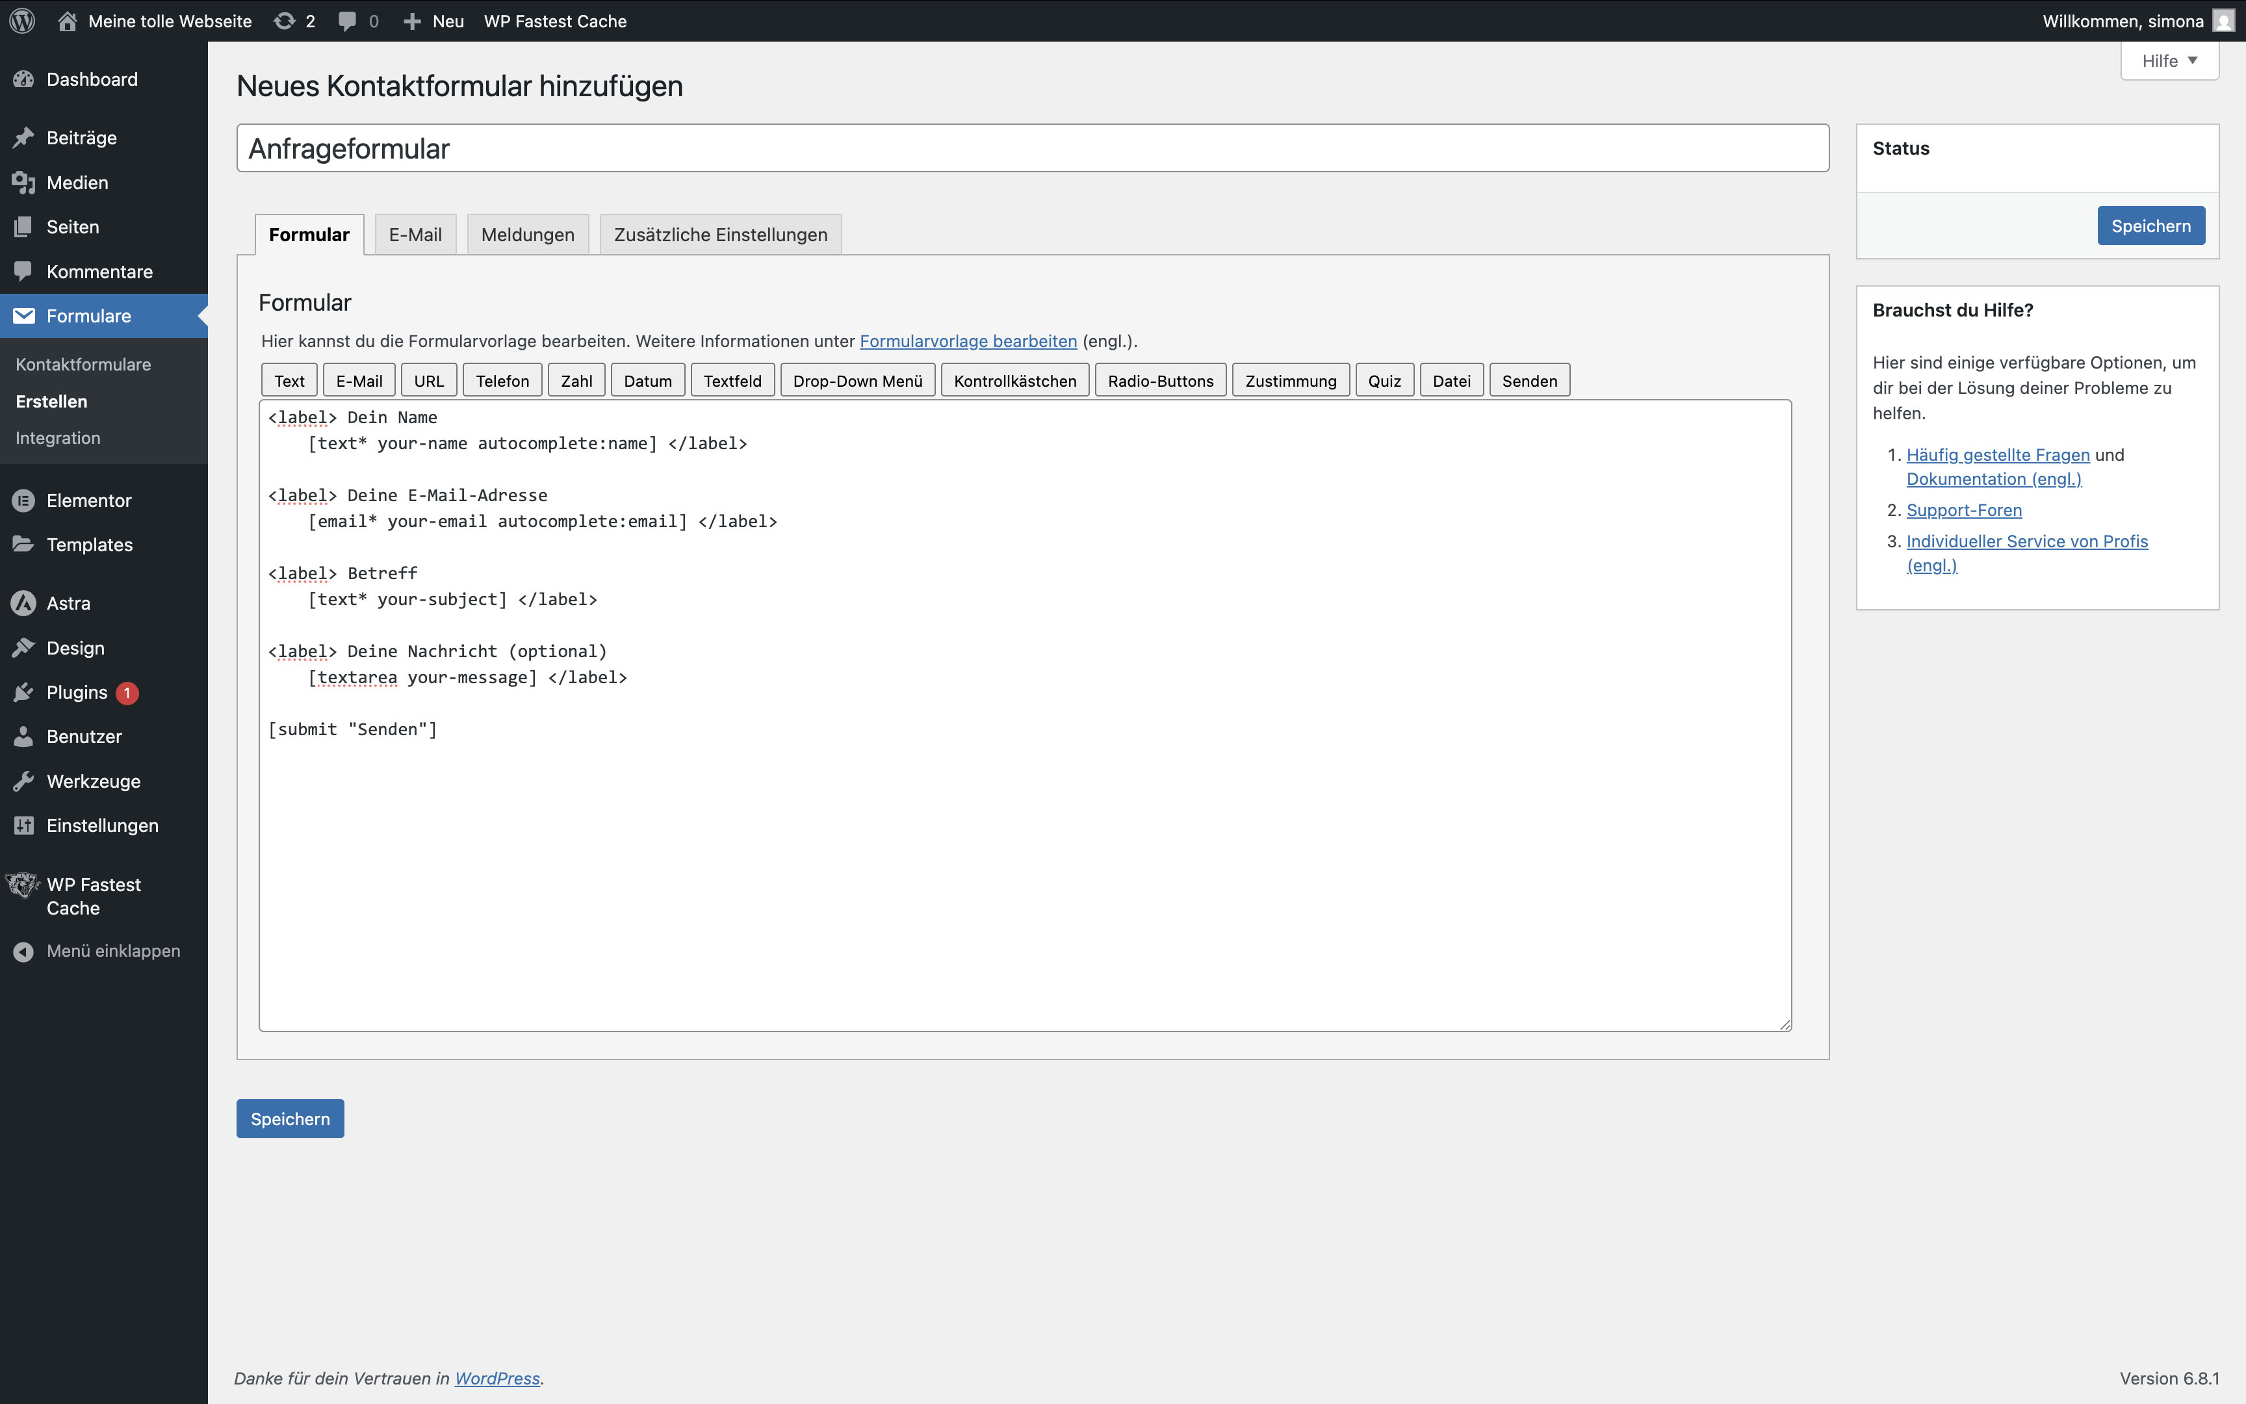Image resolution: width=2246 pixels, height=1404 pixels.
Task: Click the Astra logo icon in sidebar
Action: (x=23, y=604)
